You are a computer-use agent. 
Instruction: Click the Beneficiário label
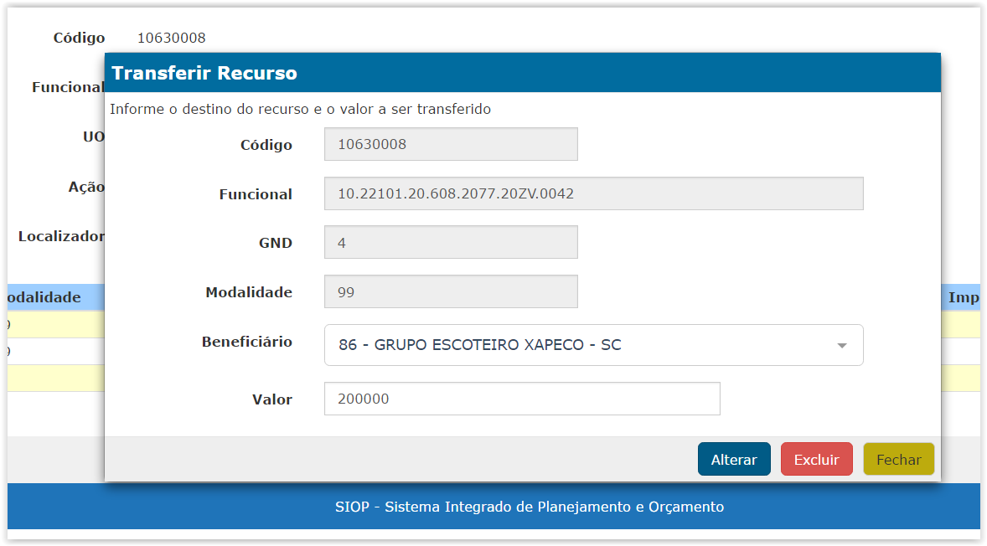(246, 342)
